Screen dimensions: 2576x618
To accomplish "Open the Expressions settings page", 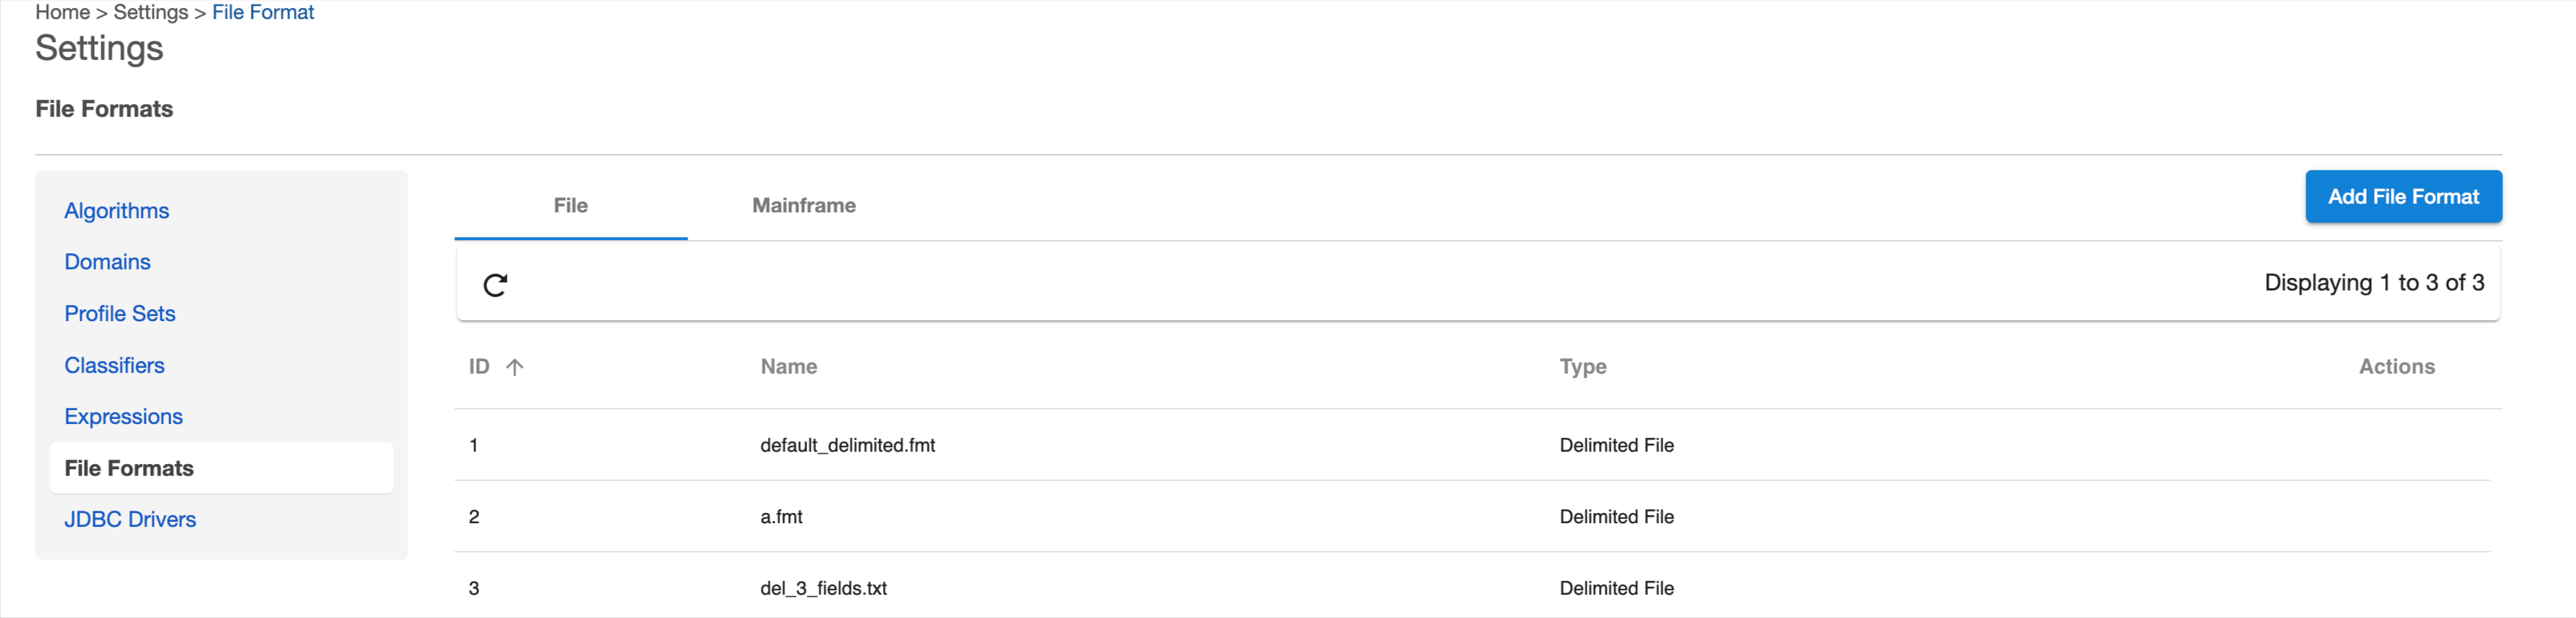I will [123, 417].
